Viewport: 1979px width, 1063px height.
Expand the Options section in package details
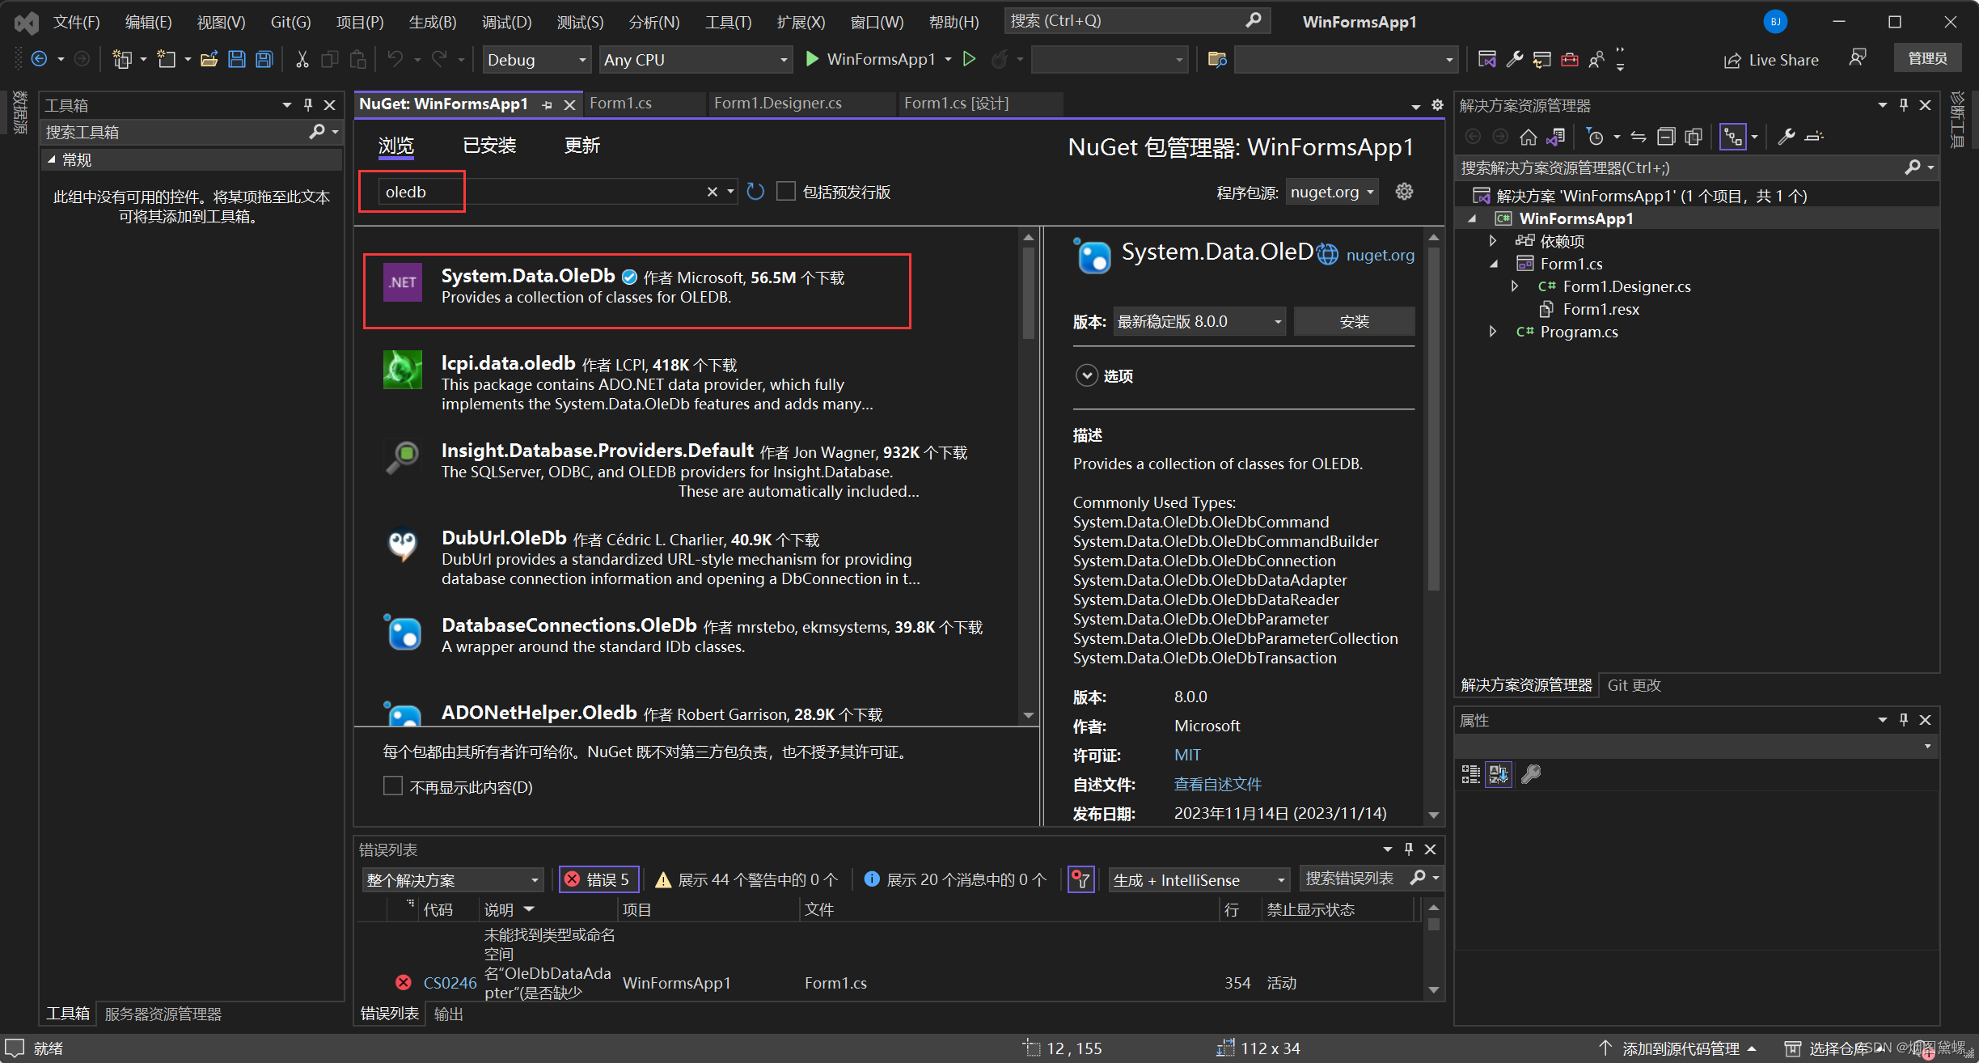click(x=1086, y=375)
